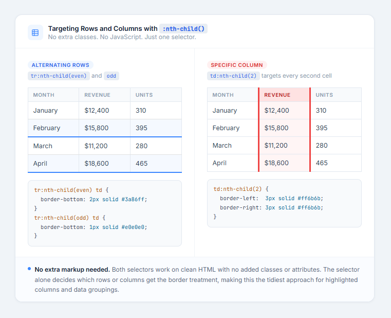Screen dimensions: 391x318
Task: Click $12,400 in the alternating rows table
Action: point(104,111)
